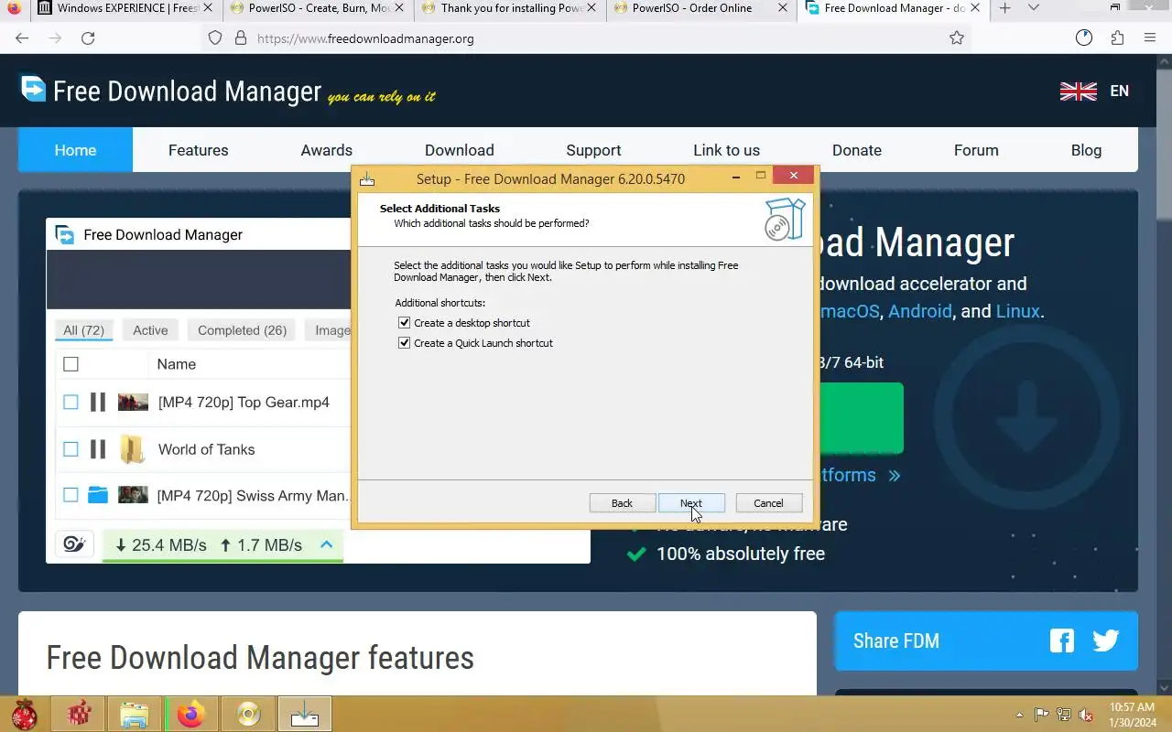Check the World of Tanks row checkbox
The height and width of the screenshot is (732, 1172).
pos(71,449)
